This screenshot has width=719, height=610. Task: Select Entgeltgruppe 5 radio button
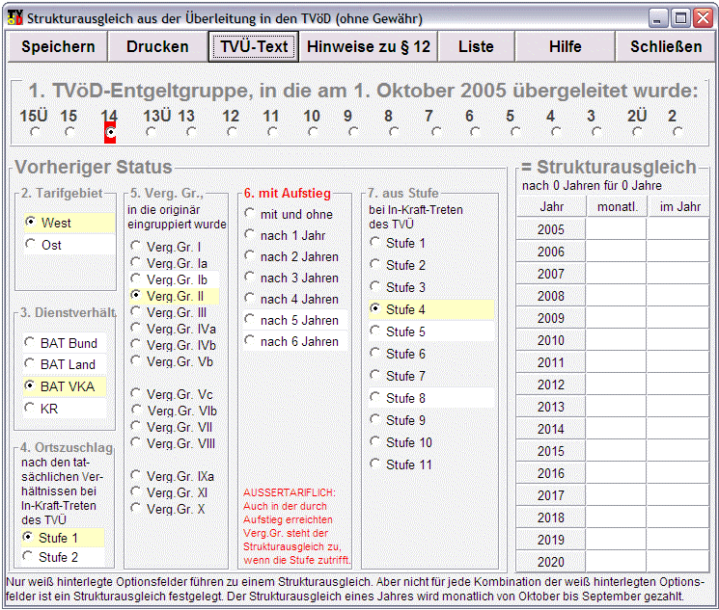(515, 132)
